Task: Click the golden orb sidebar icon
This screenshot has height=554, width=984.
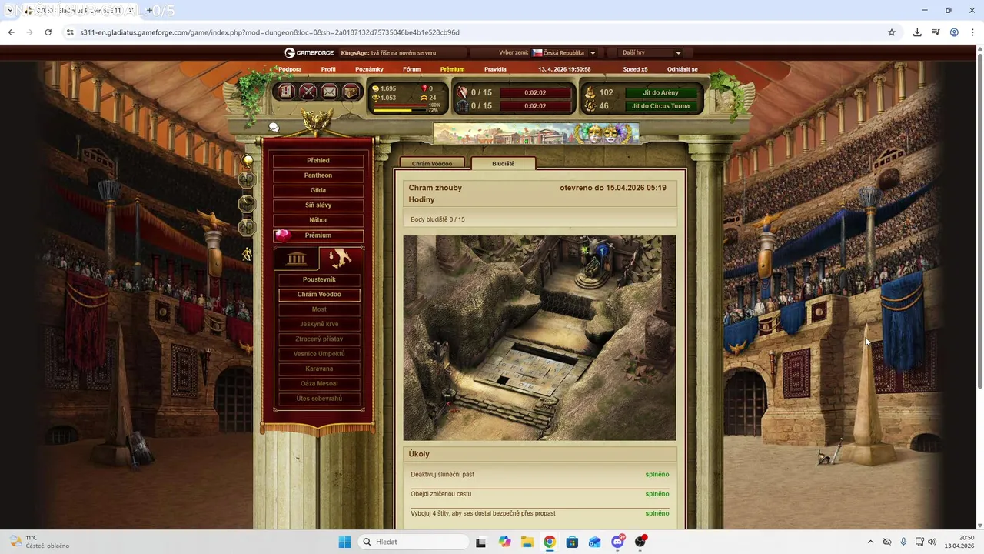Action: coord(248,160)
